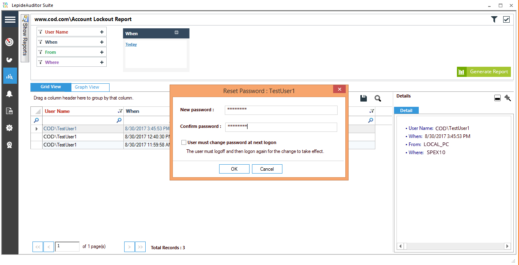
Task: Click the page number input box
Action: pyautogui.click(x=67, y=246)
